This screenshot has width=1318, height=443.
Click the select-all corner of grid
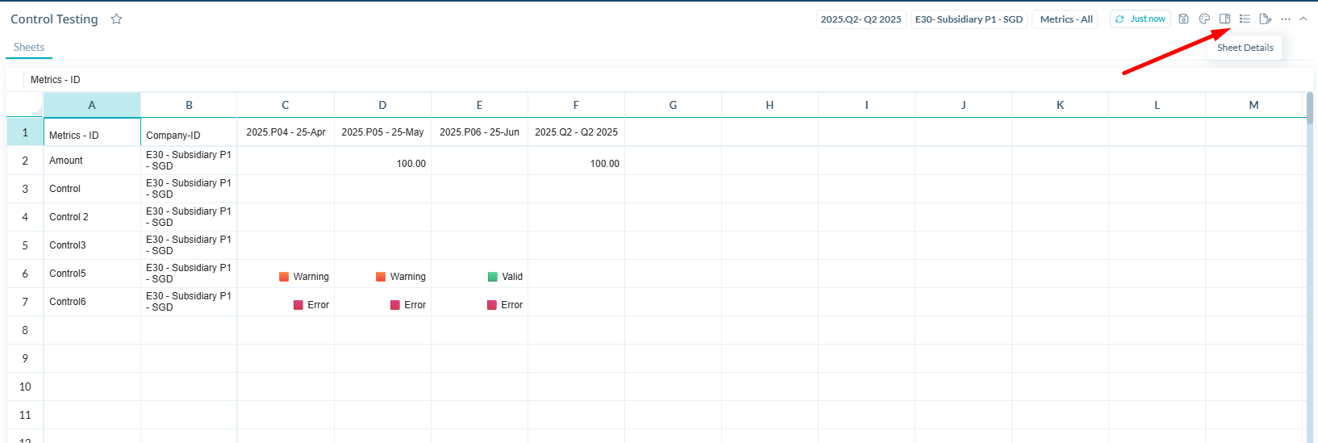(x=25, y=105)
